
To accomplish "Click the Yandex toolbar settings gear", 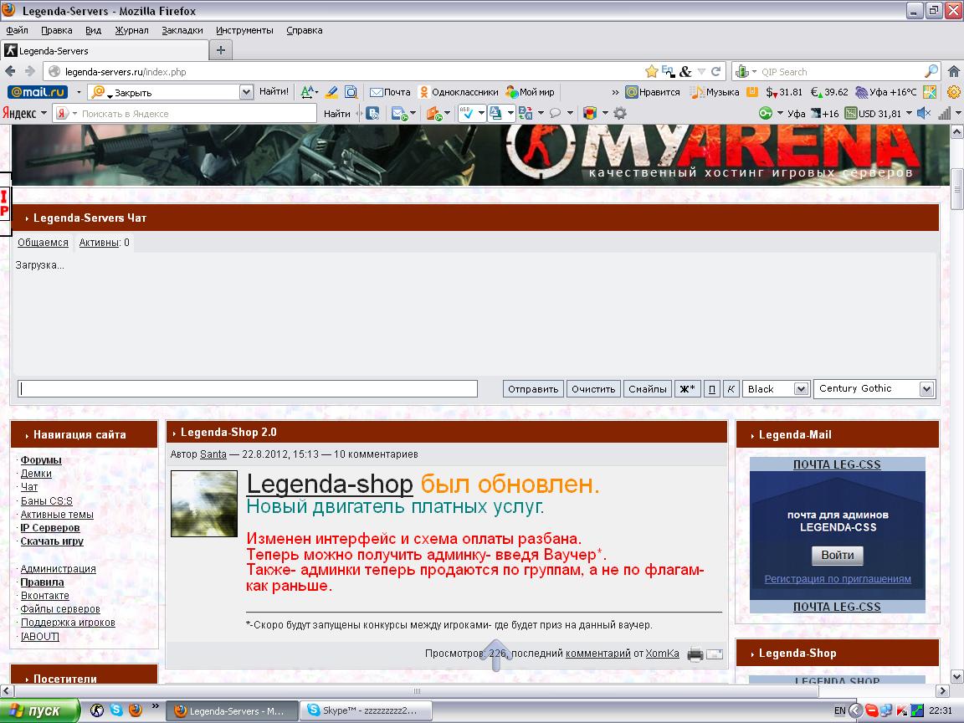I will click(x=620, y=113).
